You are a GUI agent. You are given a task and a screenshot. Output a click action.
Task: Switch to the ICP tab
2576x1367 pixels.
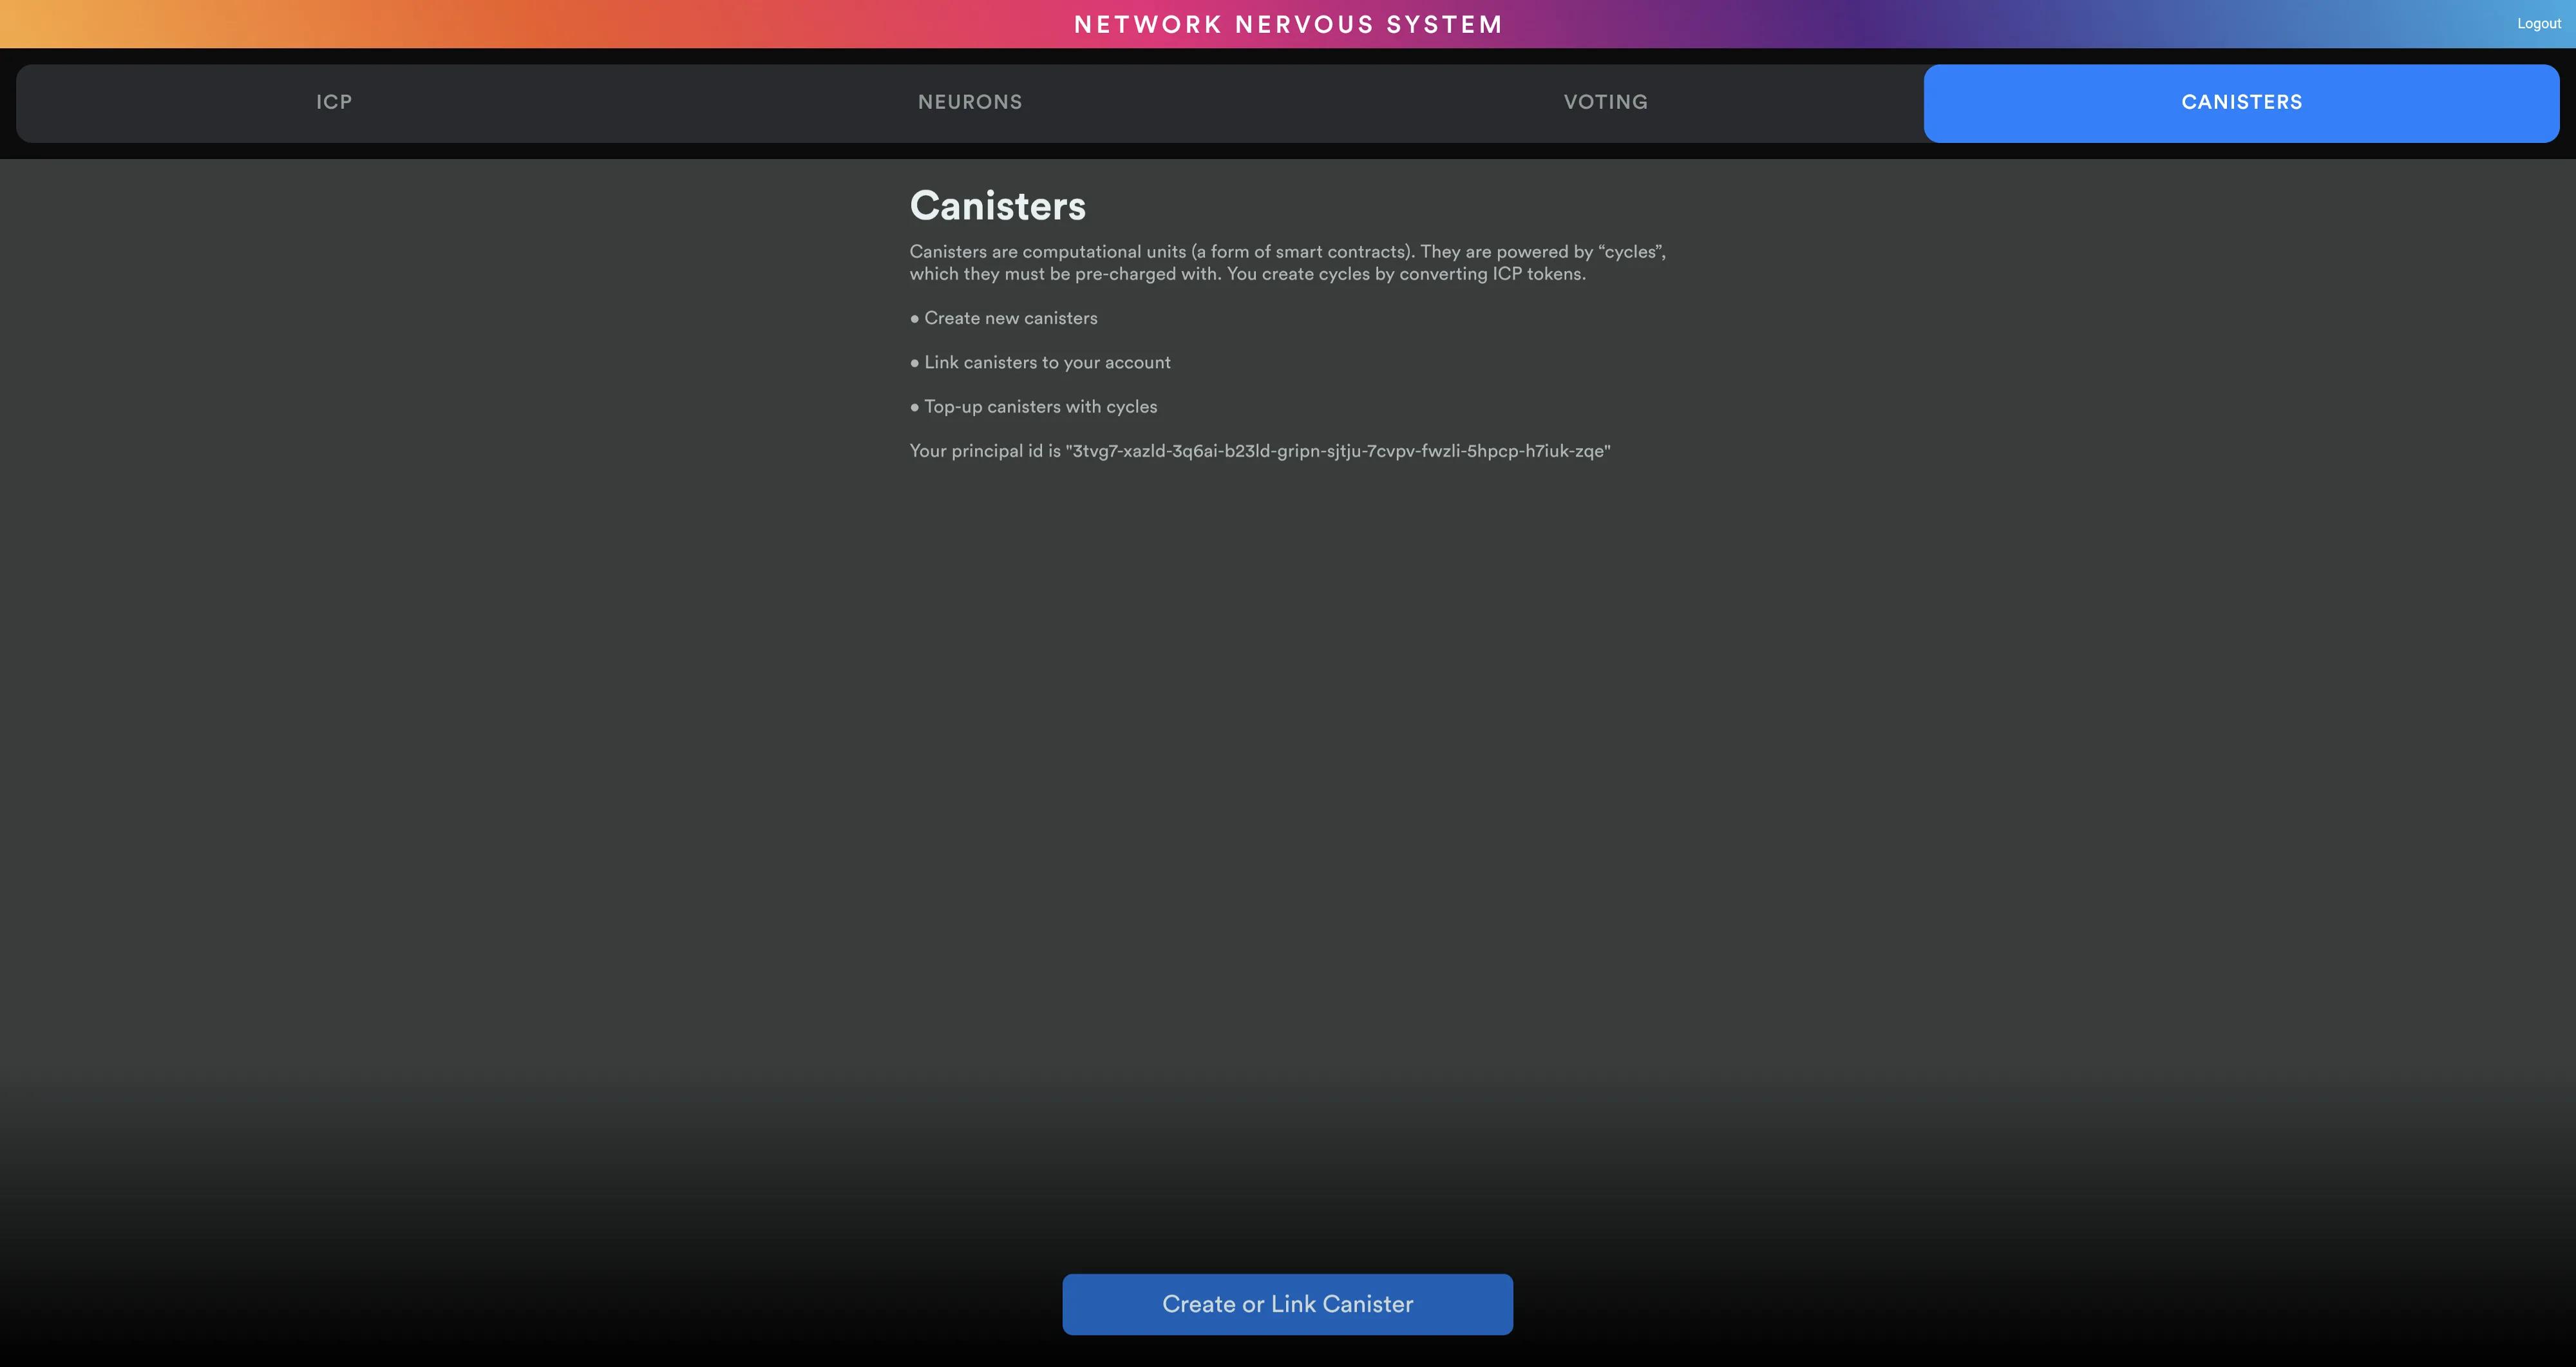334,102
